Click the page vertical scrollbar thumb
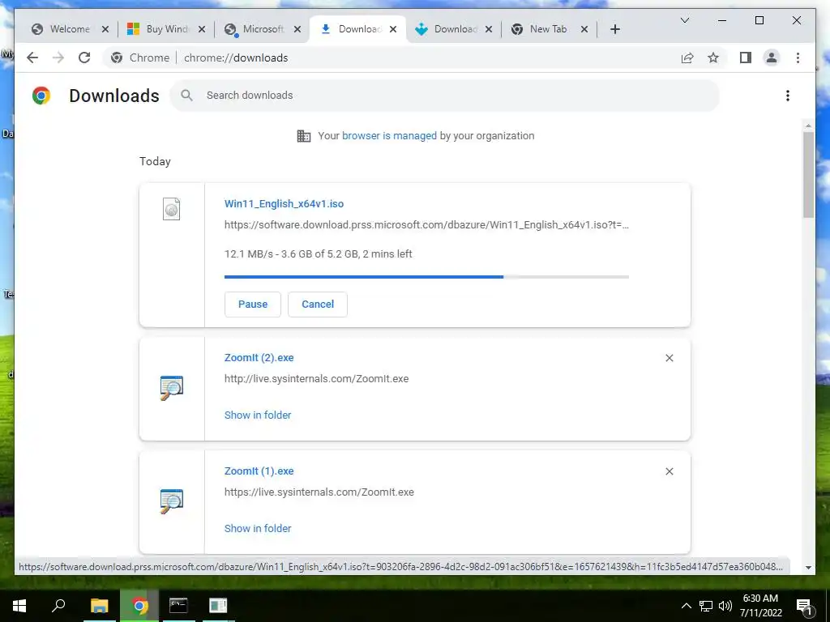 tap(808, 175)
